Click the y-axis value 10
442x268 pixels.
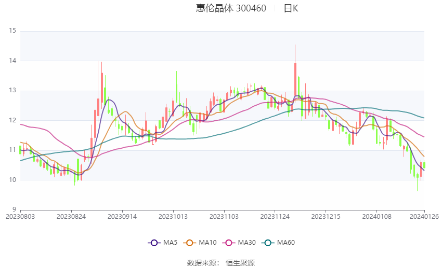(x=12, y=180)
